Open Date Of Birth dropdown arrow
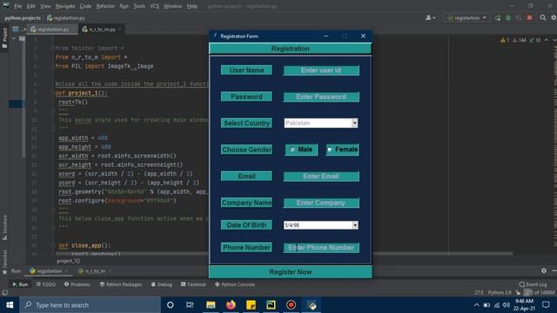This screenshot has width=557, height=313. [355, 225]
